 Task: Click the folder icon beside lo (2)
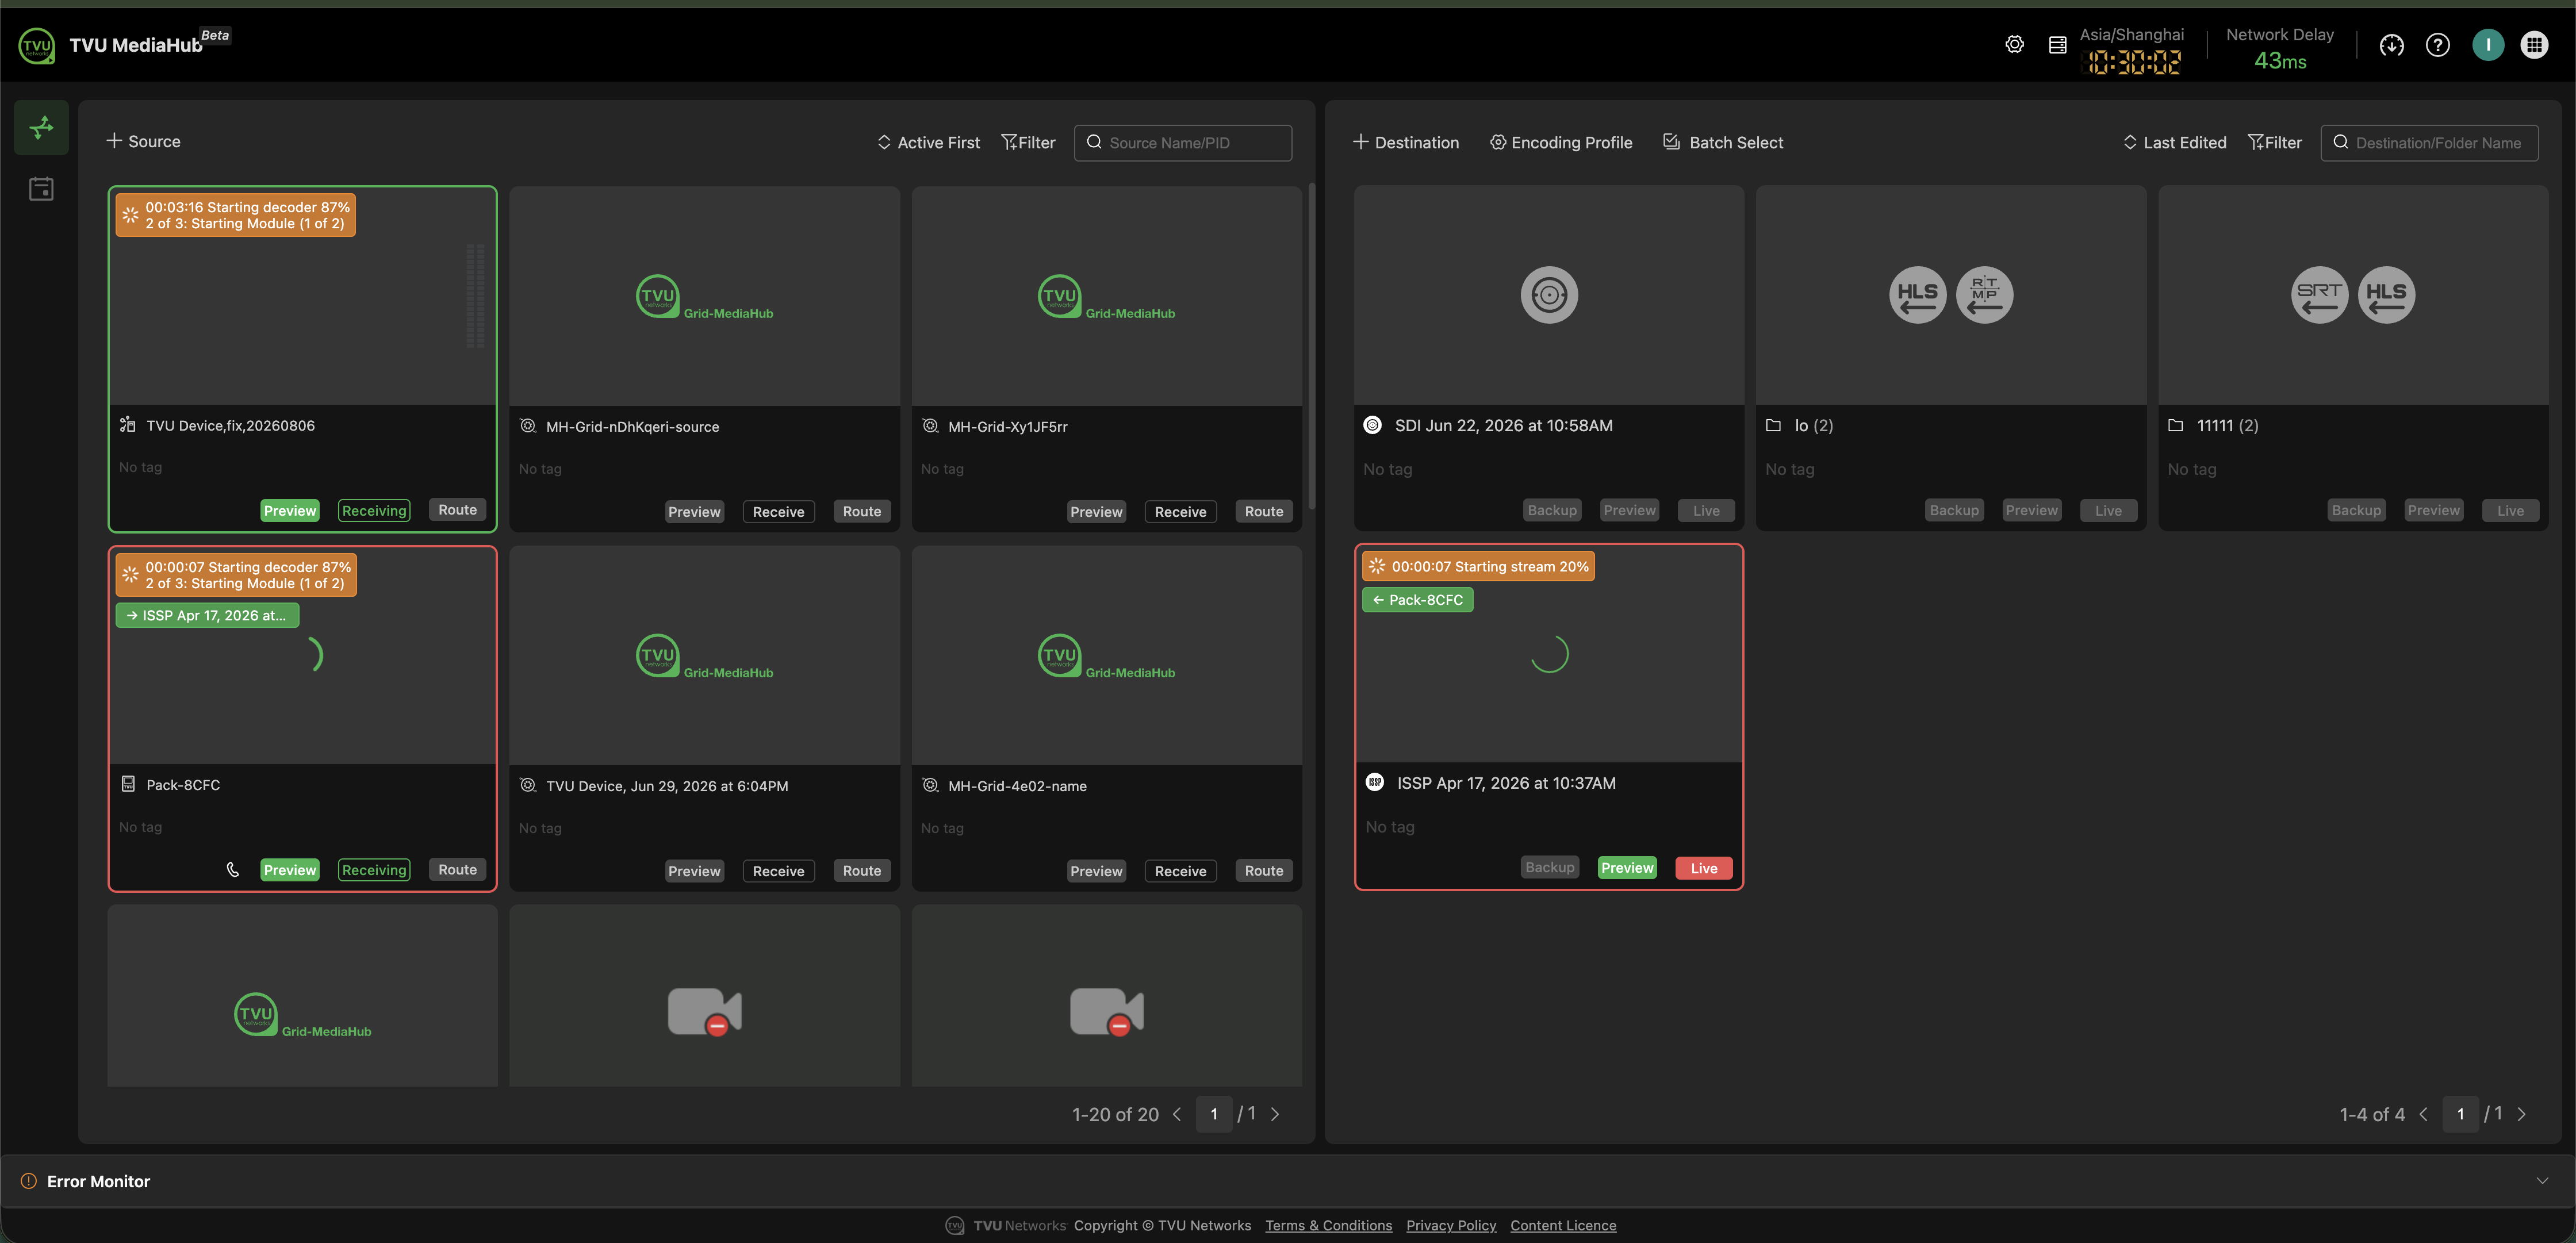(1773, 426)
